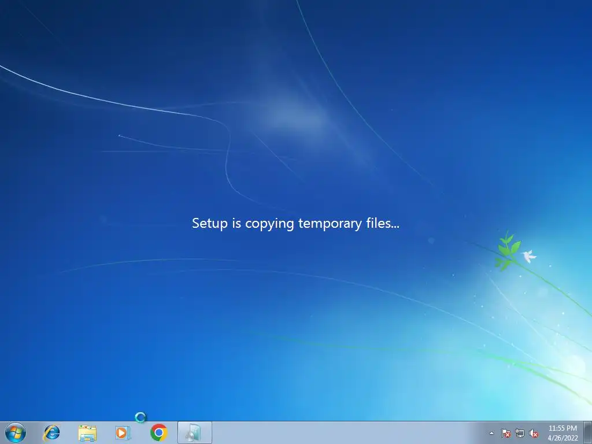Click the 'Setup is copying temporary files...' message
Image resolution: width=592 pixels, height=444 pixels.
(x=295, y=223)
